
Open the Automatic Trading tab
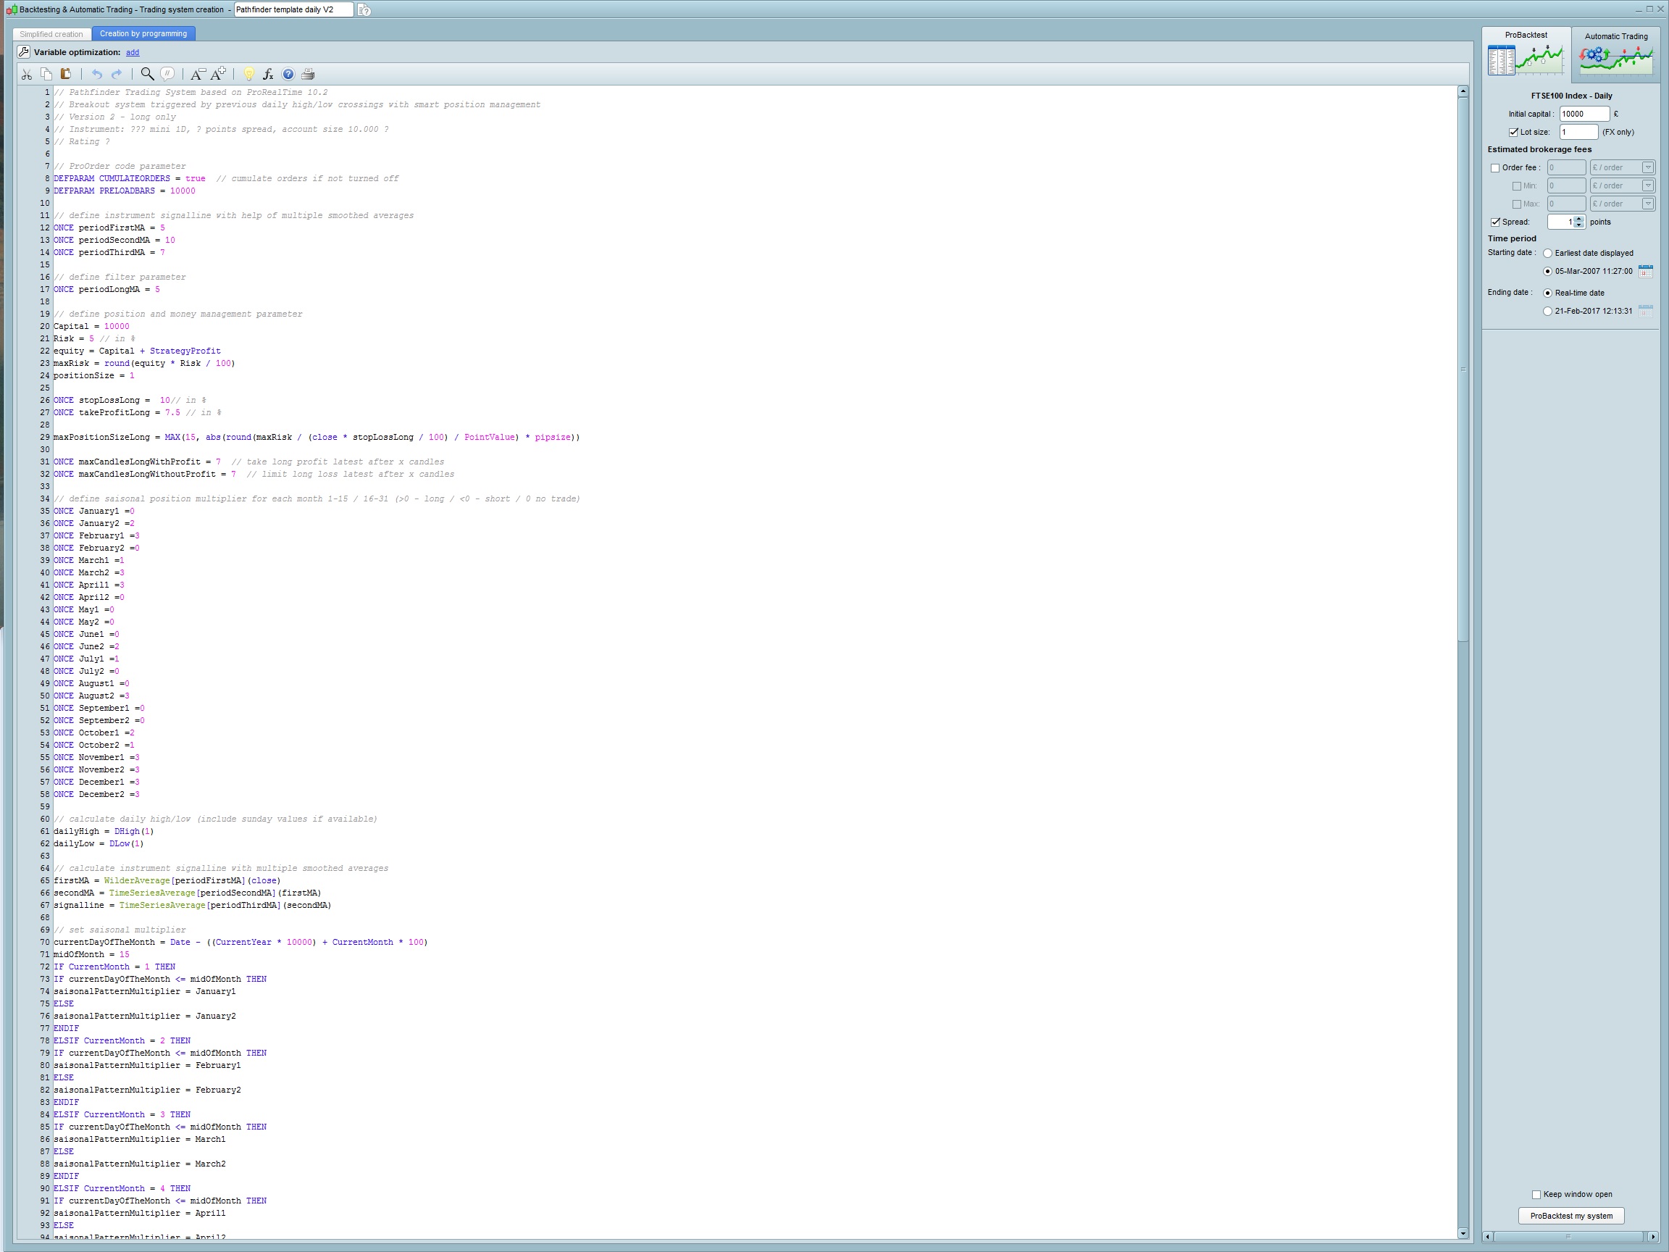click(x=1615, y=54)
